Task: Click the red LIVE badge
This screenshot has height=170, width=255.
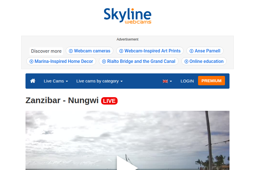Action: coord(109,101)
